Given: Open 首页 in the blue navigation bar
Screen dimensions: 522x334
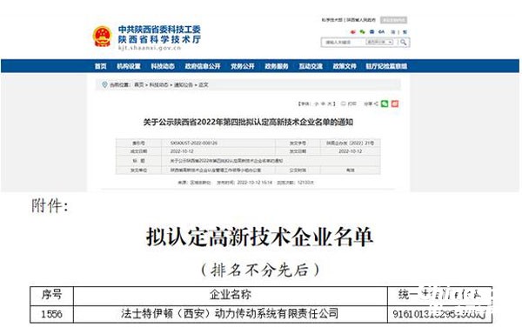Looking at the screenshot, I should [x=101, y=66].
